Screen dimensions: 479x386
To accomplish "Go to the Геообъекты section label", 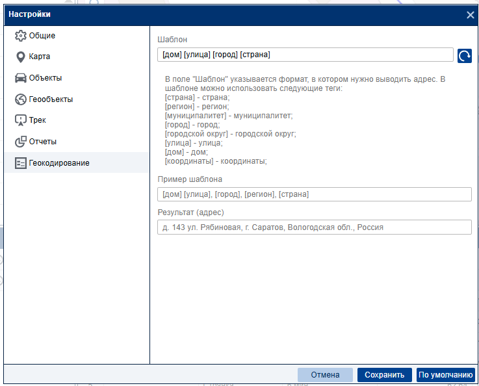I will click(51, 99).
